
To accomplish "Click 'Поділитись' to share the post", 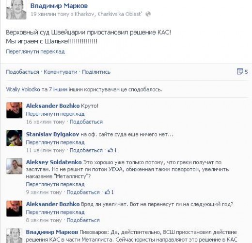I will coord(96,72).
